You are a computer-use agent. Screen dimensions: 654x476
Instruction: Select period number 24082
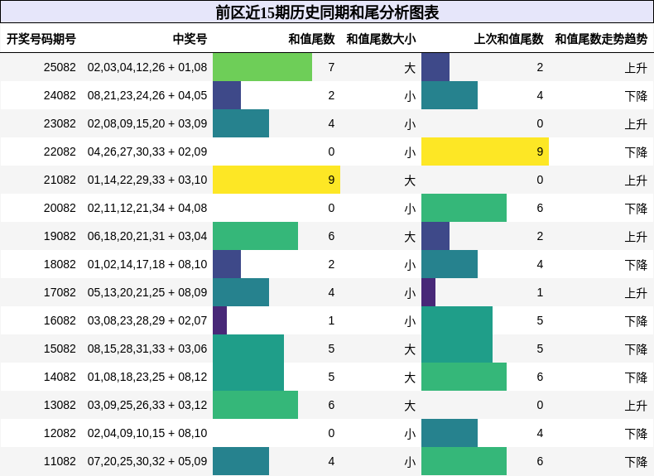[60, 95]
